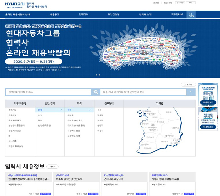Select 전체 under 신입/경력 column

click(x=49, y=110)
